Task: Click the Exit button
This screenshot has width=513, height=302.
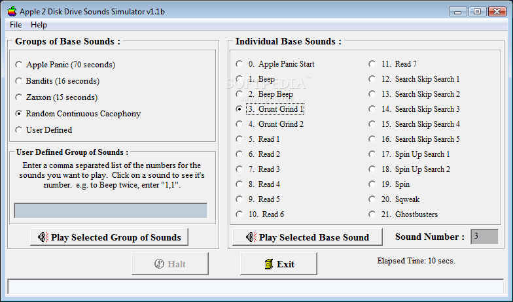Action: [x=279, y=264]
